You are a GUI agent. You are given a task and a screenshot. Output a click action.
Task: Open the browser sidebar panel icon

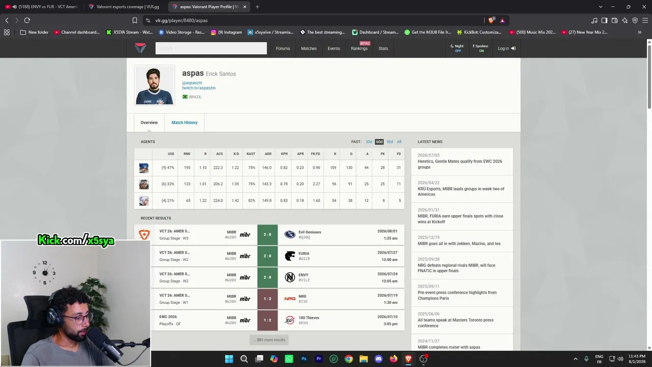coord(604,20)
